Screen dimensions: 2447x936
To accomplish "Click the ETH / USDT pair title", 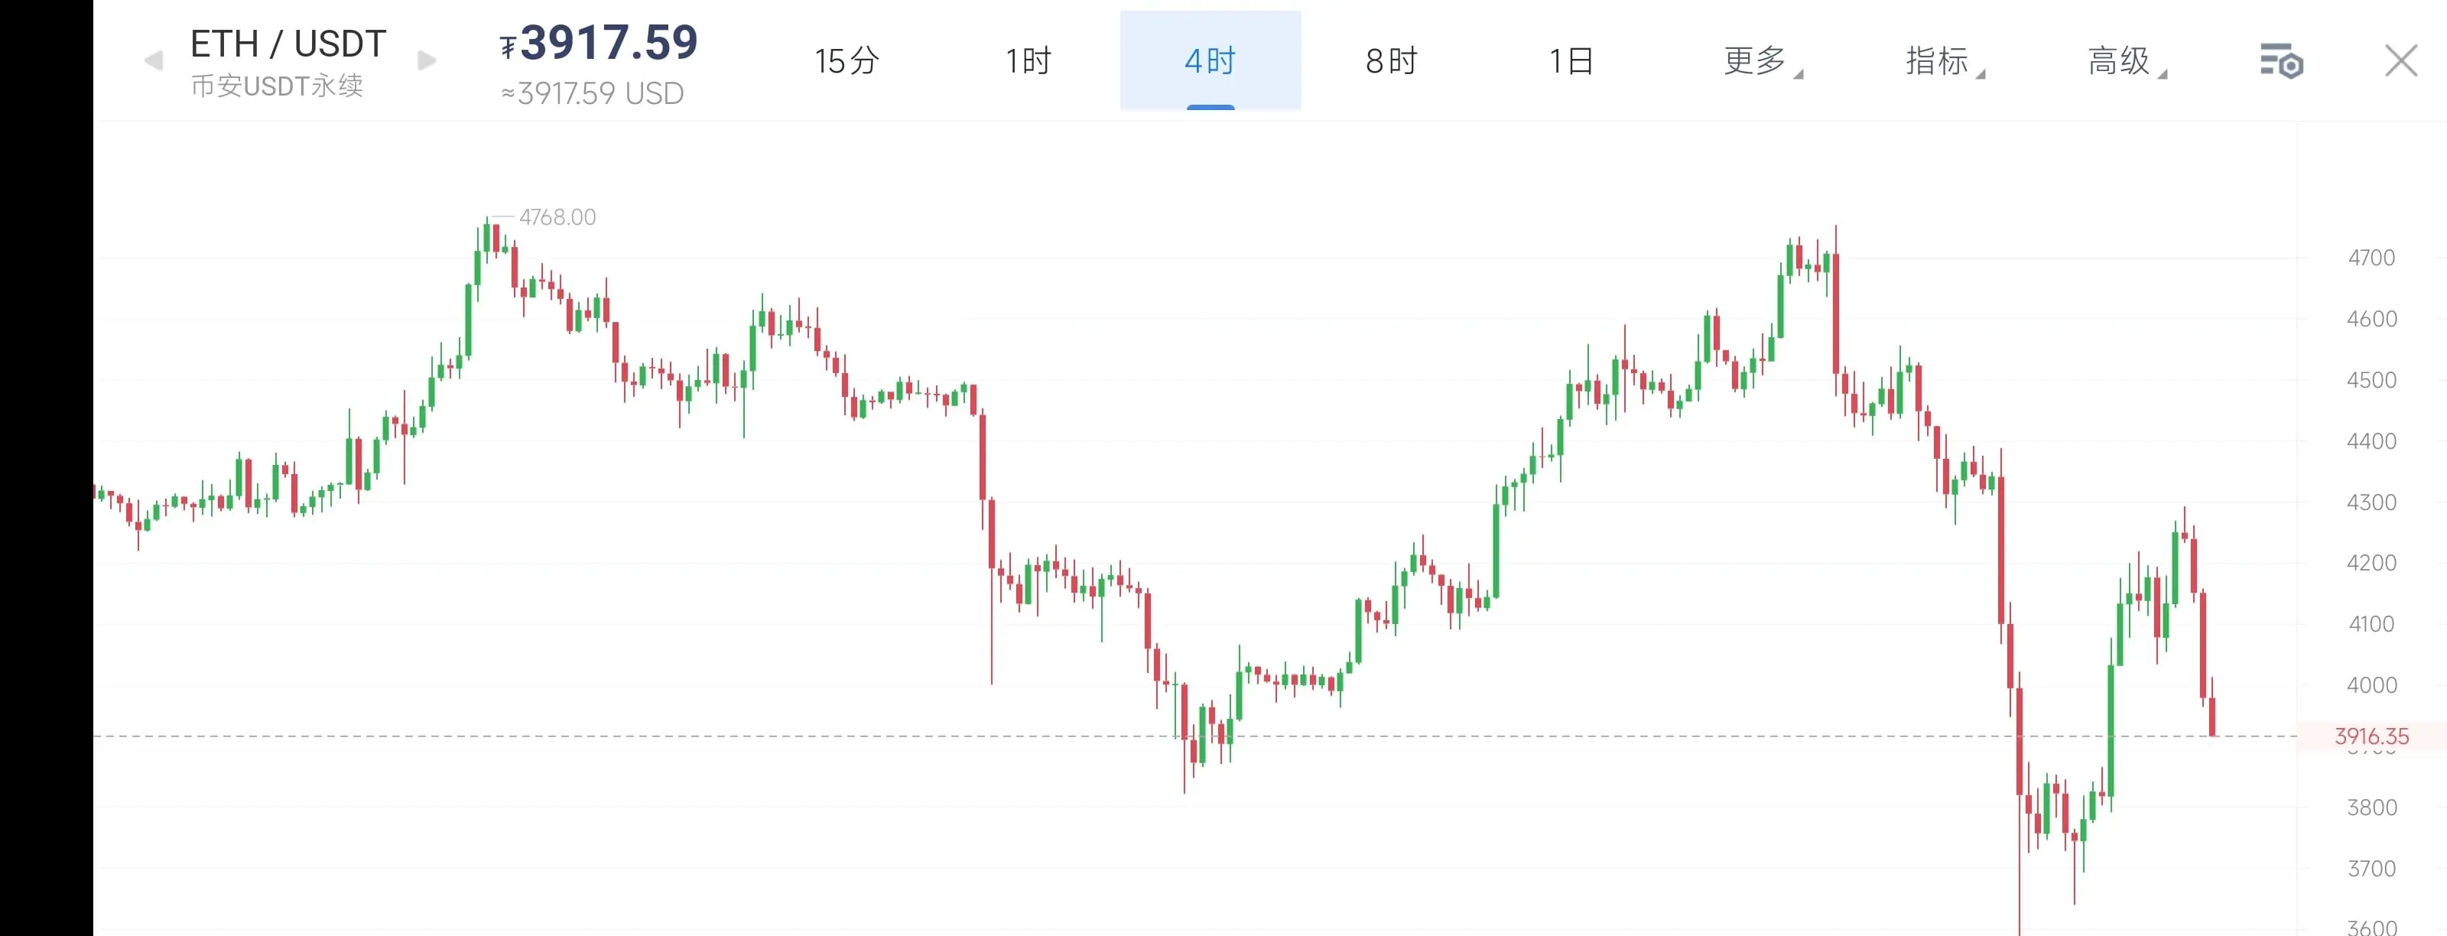I will pos(288,44).
